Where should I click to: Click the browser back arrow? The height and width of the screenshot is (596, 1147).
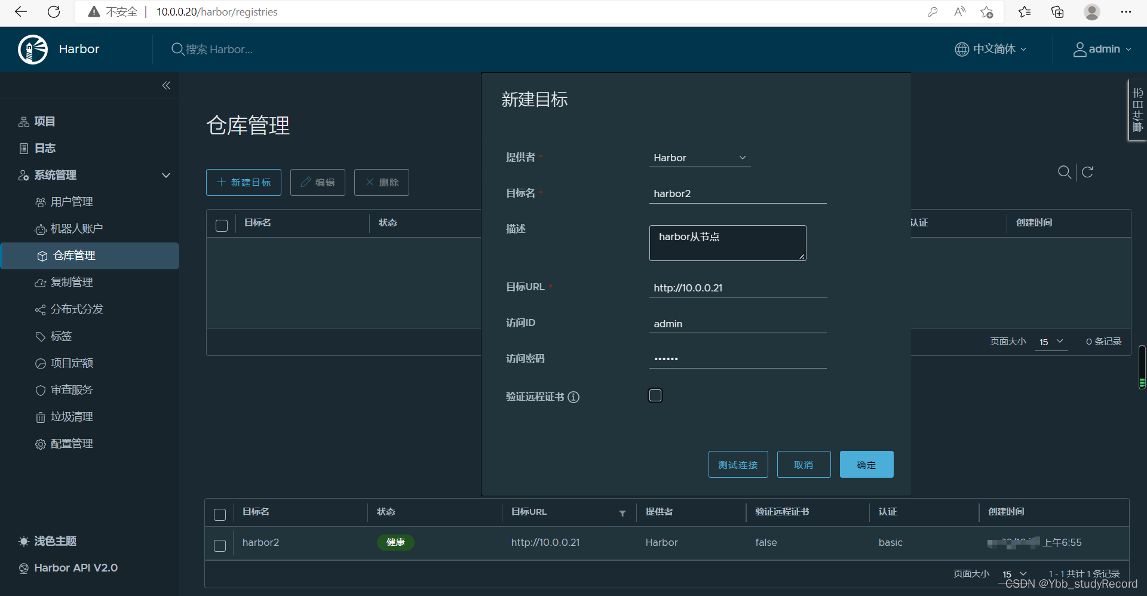point(21,12)
